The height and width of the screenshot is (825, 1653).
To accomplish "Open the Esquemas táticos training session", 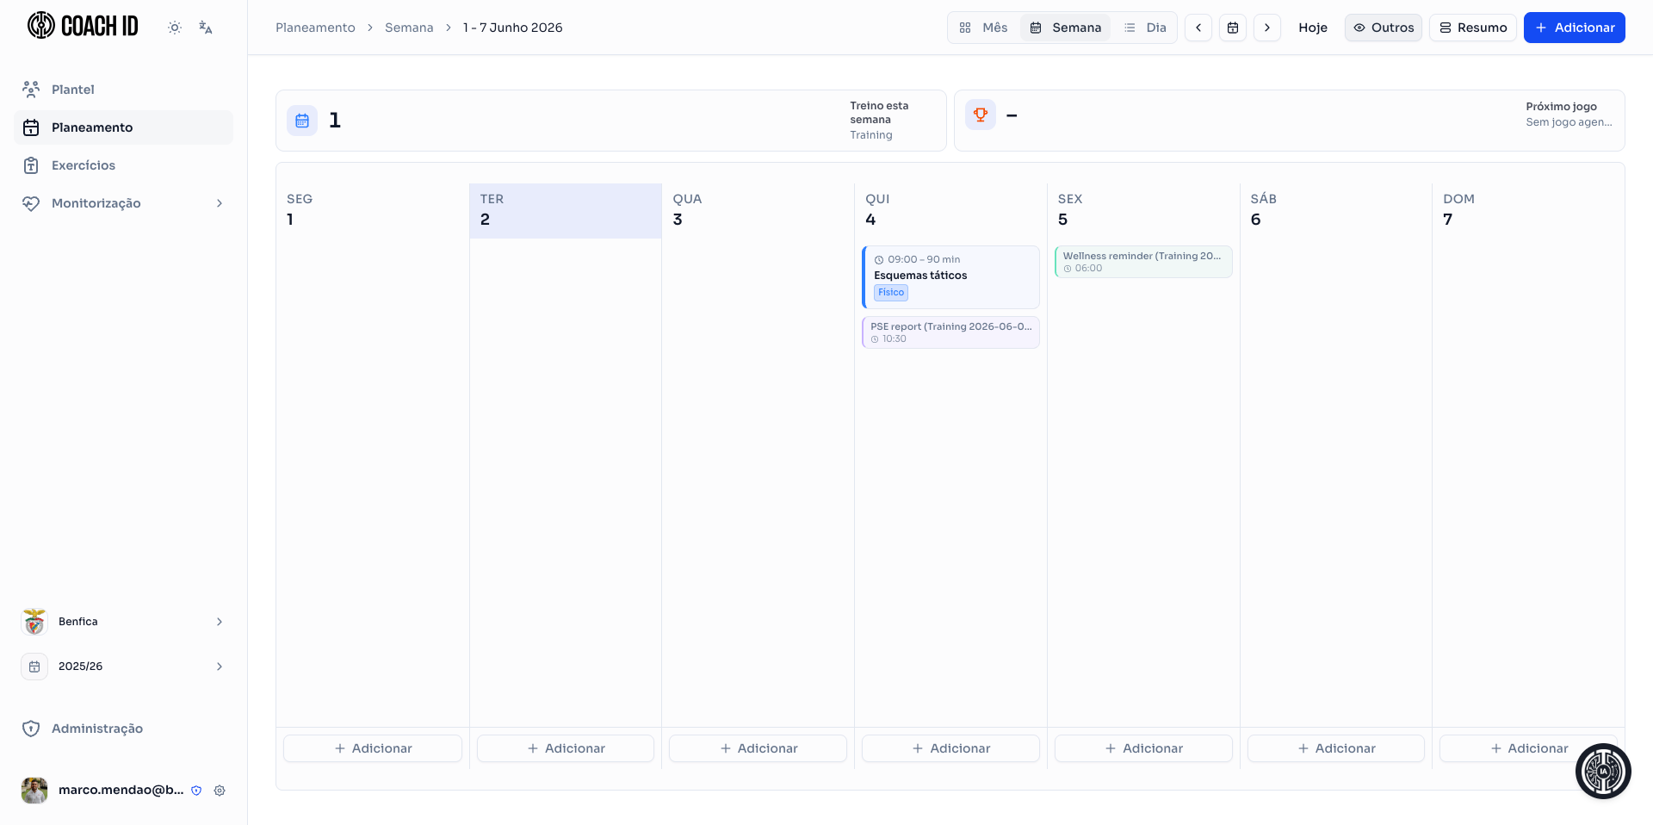I will click(950, 277).
